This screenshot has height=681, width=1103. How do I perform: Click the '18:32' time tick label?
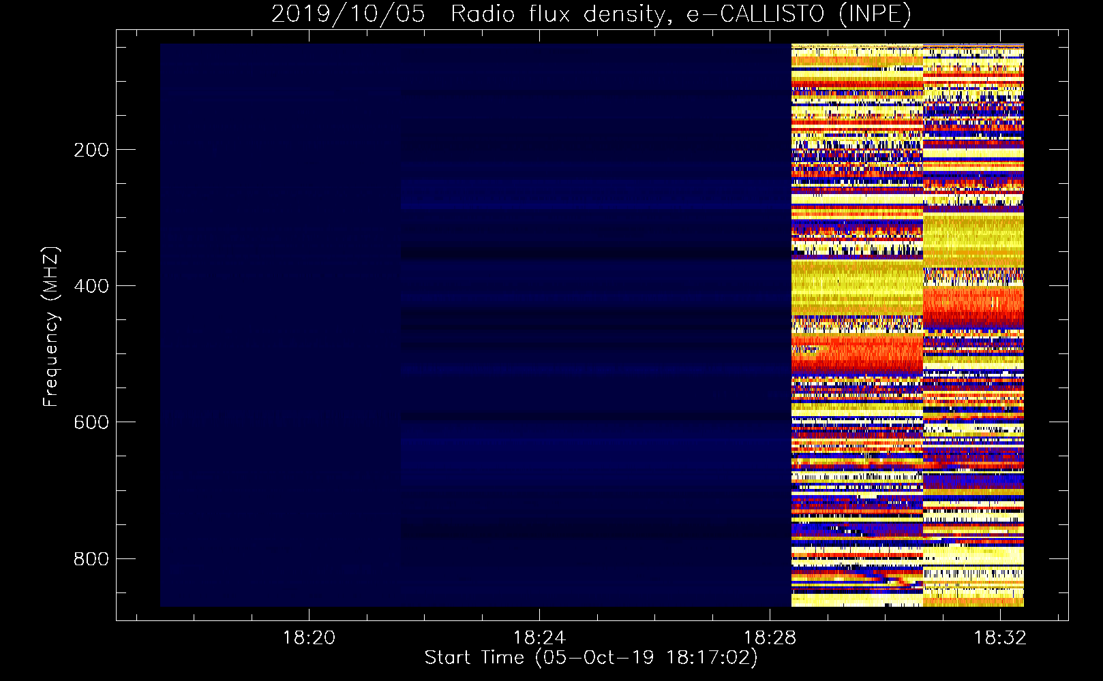(x=1000, y=638)
